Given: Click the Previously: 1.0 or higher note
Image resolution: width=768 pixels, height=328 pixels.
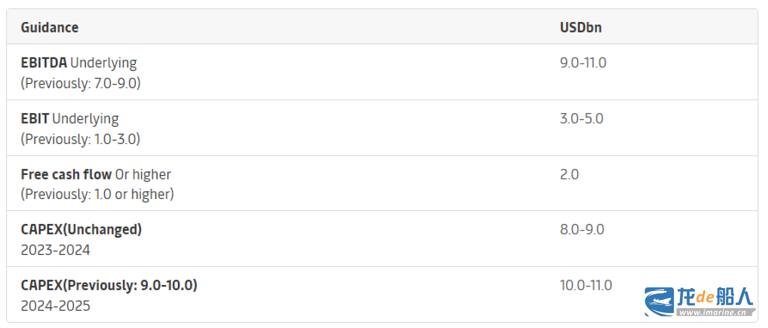Looking at the screenshot, I should click(97, 194).
